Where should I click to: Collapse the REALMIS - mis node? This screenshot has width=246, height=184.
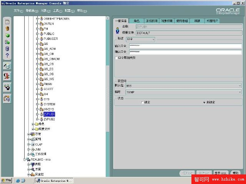pyautogui.click(x=25, y=159)
